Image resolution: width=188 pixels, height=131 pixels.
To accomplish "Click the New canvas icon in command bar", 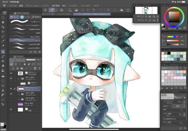I will [70, 10].
